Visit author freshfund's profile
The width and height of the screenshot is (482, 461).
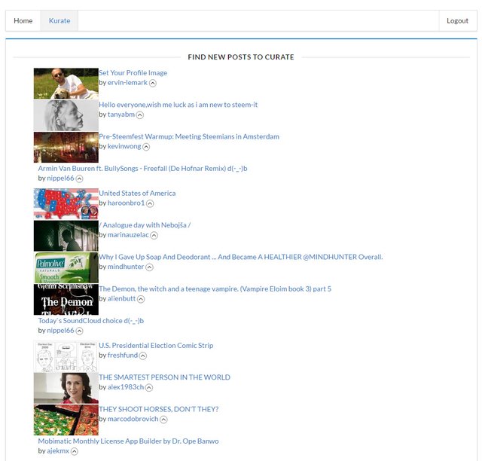123,356
